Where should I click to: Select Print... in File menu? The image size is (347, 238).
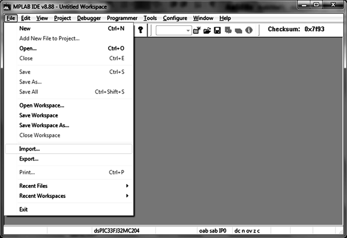[x=69, y=172]
